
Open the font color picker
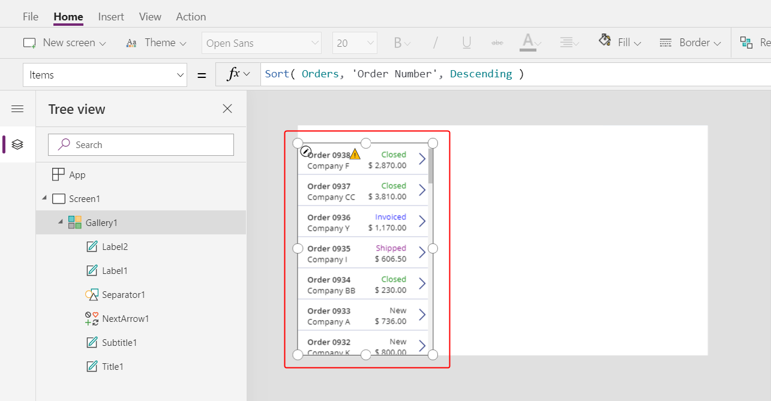(x=530, y=43)
